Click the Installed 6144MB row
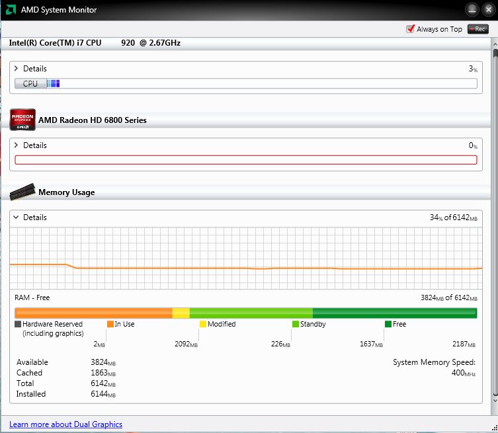Viewport: 498px width, 433px height. click(x=66, y=394)
